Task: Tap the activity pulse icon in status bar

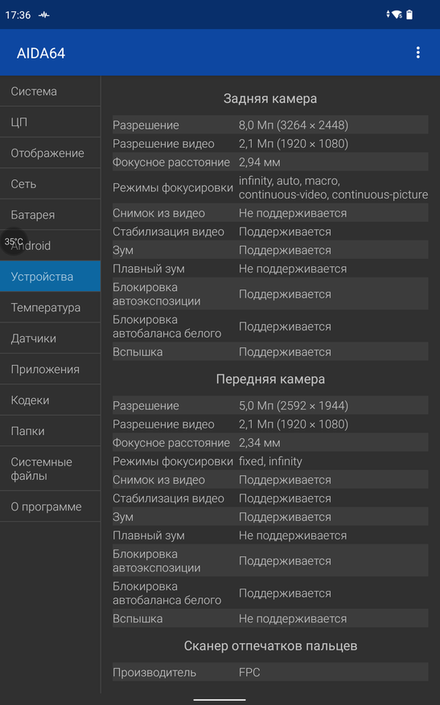Action: (43, 14)
